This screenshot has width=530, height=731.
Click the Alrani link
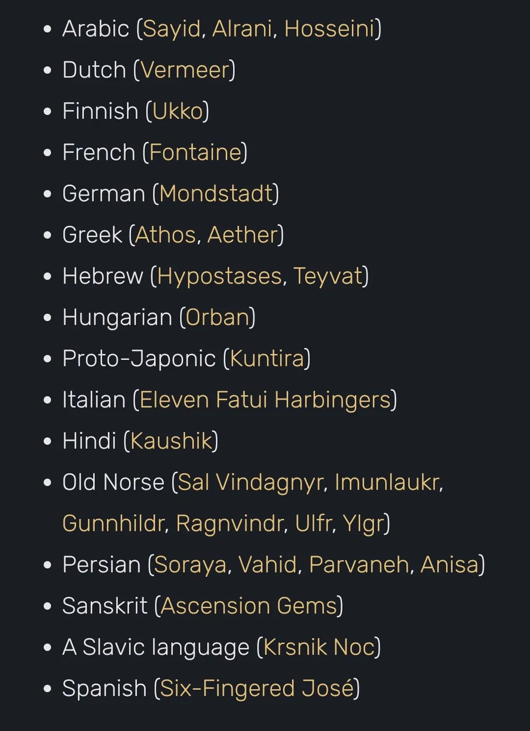tap(242, 29)
